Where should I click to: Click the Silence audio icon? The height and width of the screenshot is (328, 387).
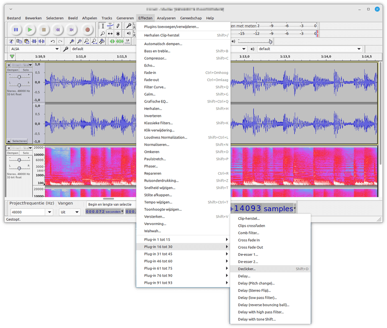pyautogui.click(x=42, y=41)
